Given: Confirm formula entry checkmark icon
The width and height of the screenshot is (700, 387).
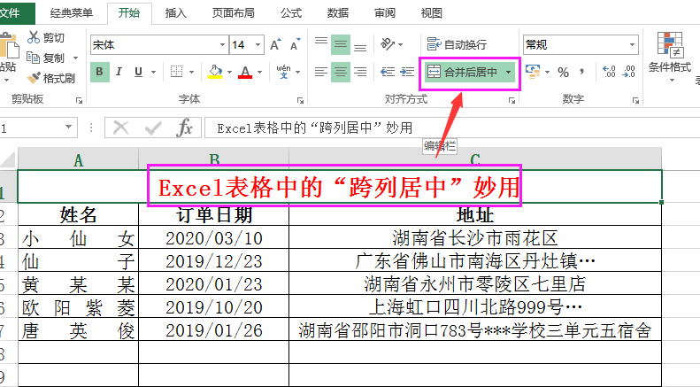Looking at the screenshot, I should 153,128.
